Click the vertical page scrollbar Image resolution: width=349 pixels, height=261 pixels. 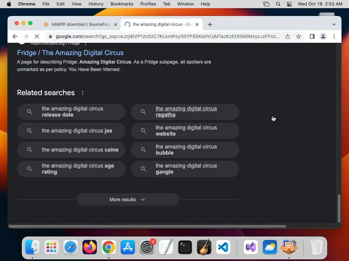point(339,208)
